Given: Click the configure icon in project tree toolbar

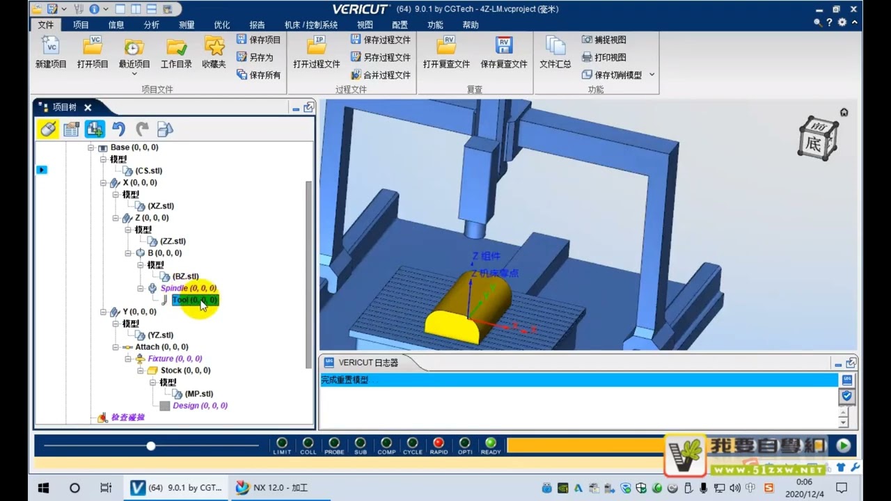Looking at the screenshot, I should tap(71, 129).
